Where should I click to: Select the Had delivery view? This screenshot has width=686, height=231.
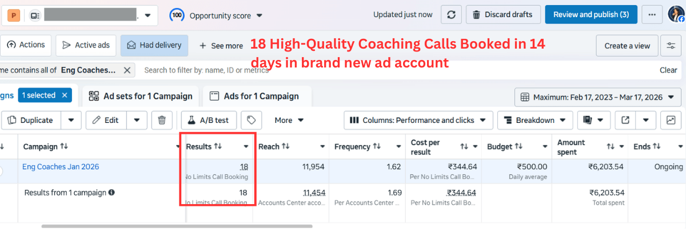pos(154,45)
